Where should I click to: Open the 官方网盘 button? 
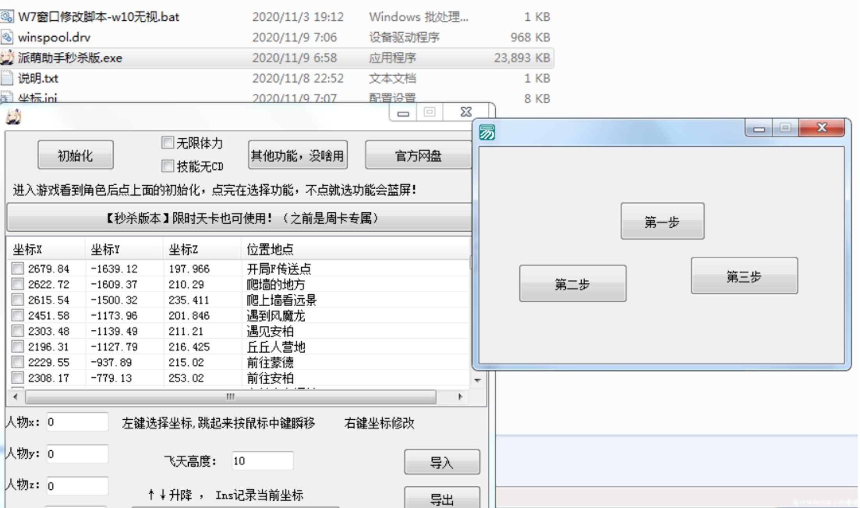418,155
